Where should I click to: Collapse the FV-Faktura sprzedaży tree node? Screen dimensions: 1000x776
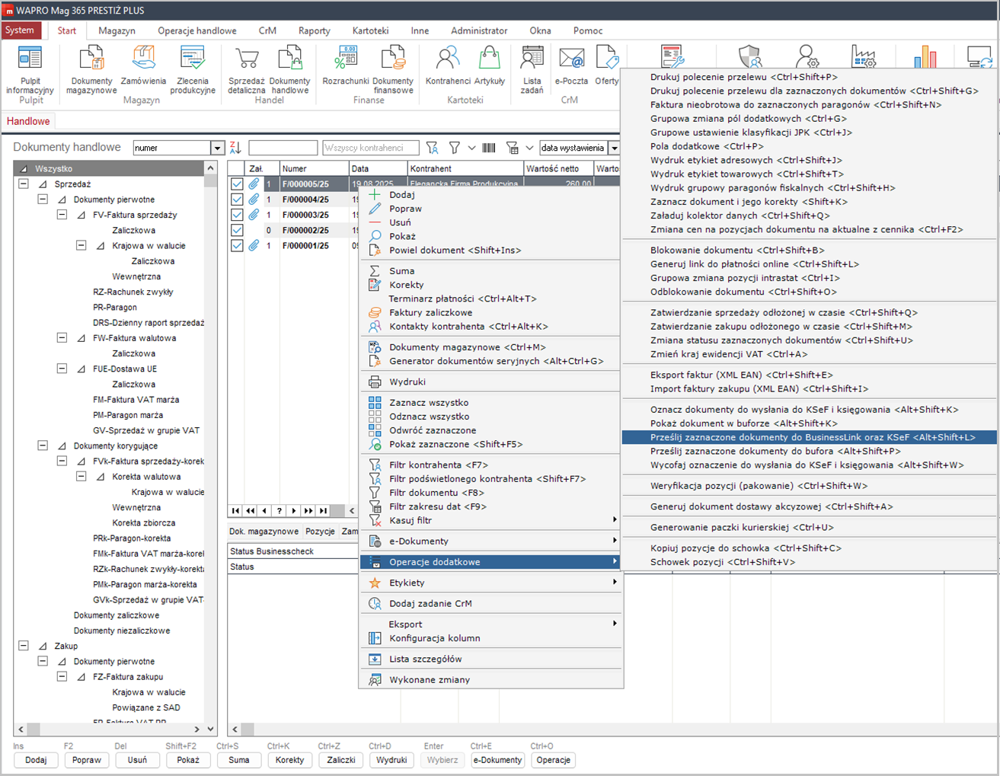[x=62, y=215]
